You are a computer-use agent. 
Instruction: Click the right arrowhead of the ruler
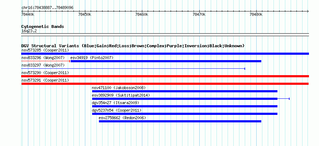point(308,11)
